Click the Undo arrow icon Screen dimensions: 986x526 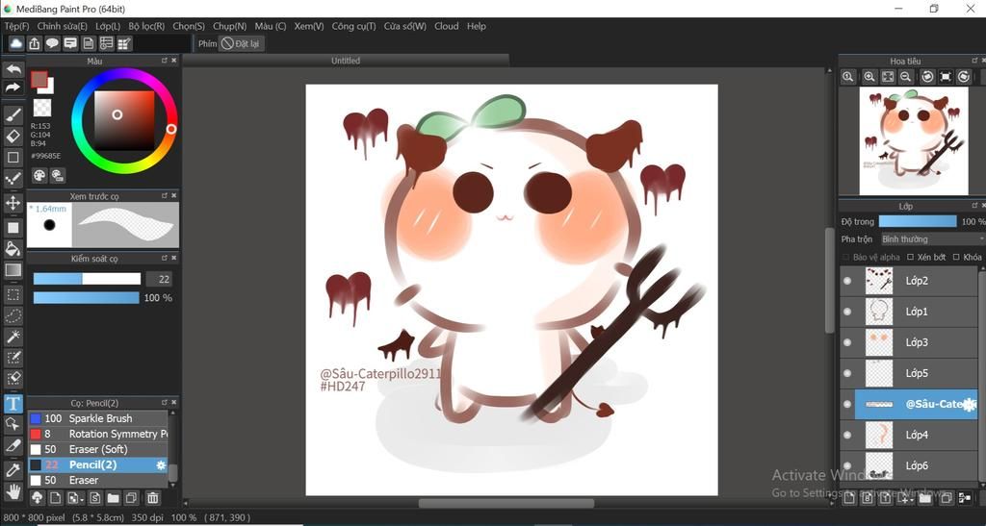(x=13, y=68)
